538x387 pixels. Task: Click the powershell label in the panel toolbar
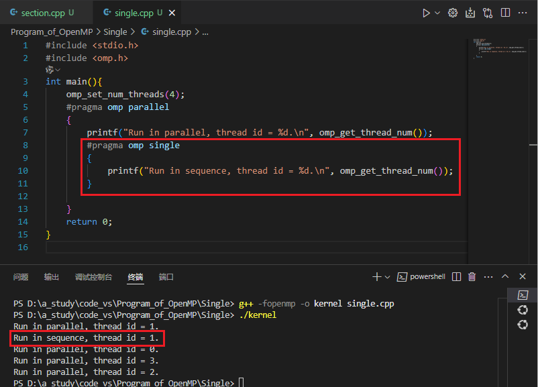click(427, 276)
